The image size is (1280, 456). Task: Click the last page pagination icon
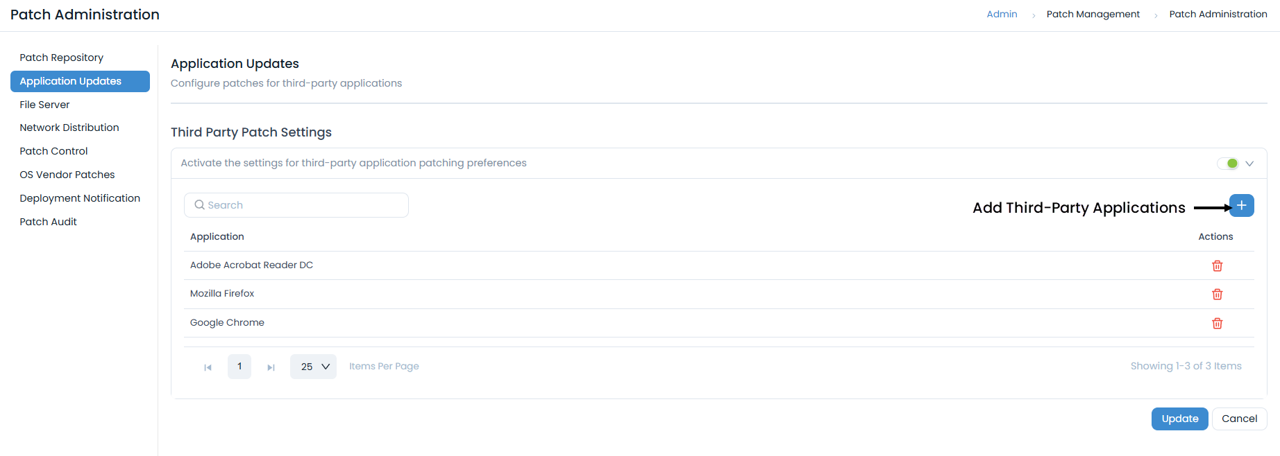click(271, 367)
